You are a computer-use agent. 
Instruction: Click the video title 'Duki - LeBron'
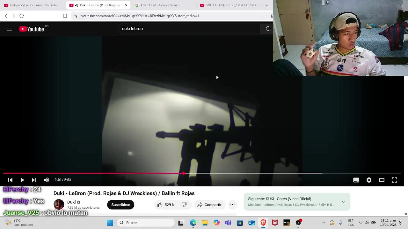coord(124,193)
